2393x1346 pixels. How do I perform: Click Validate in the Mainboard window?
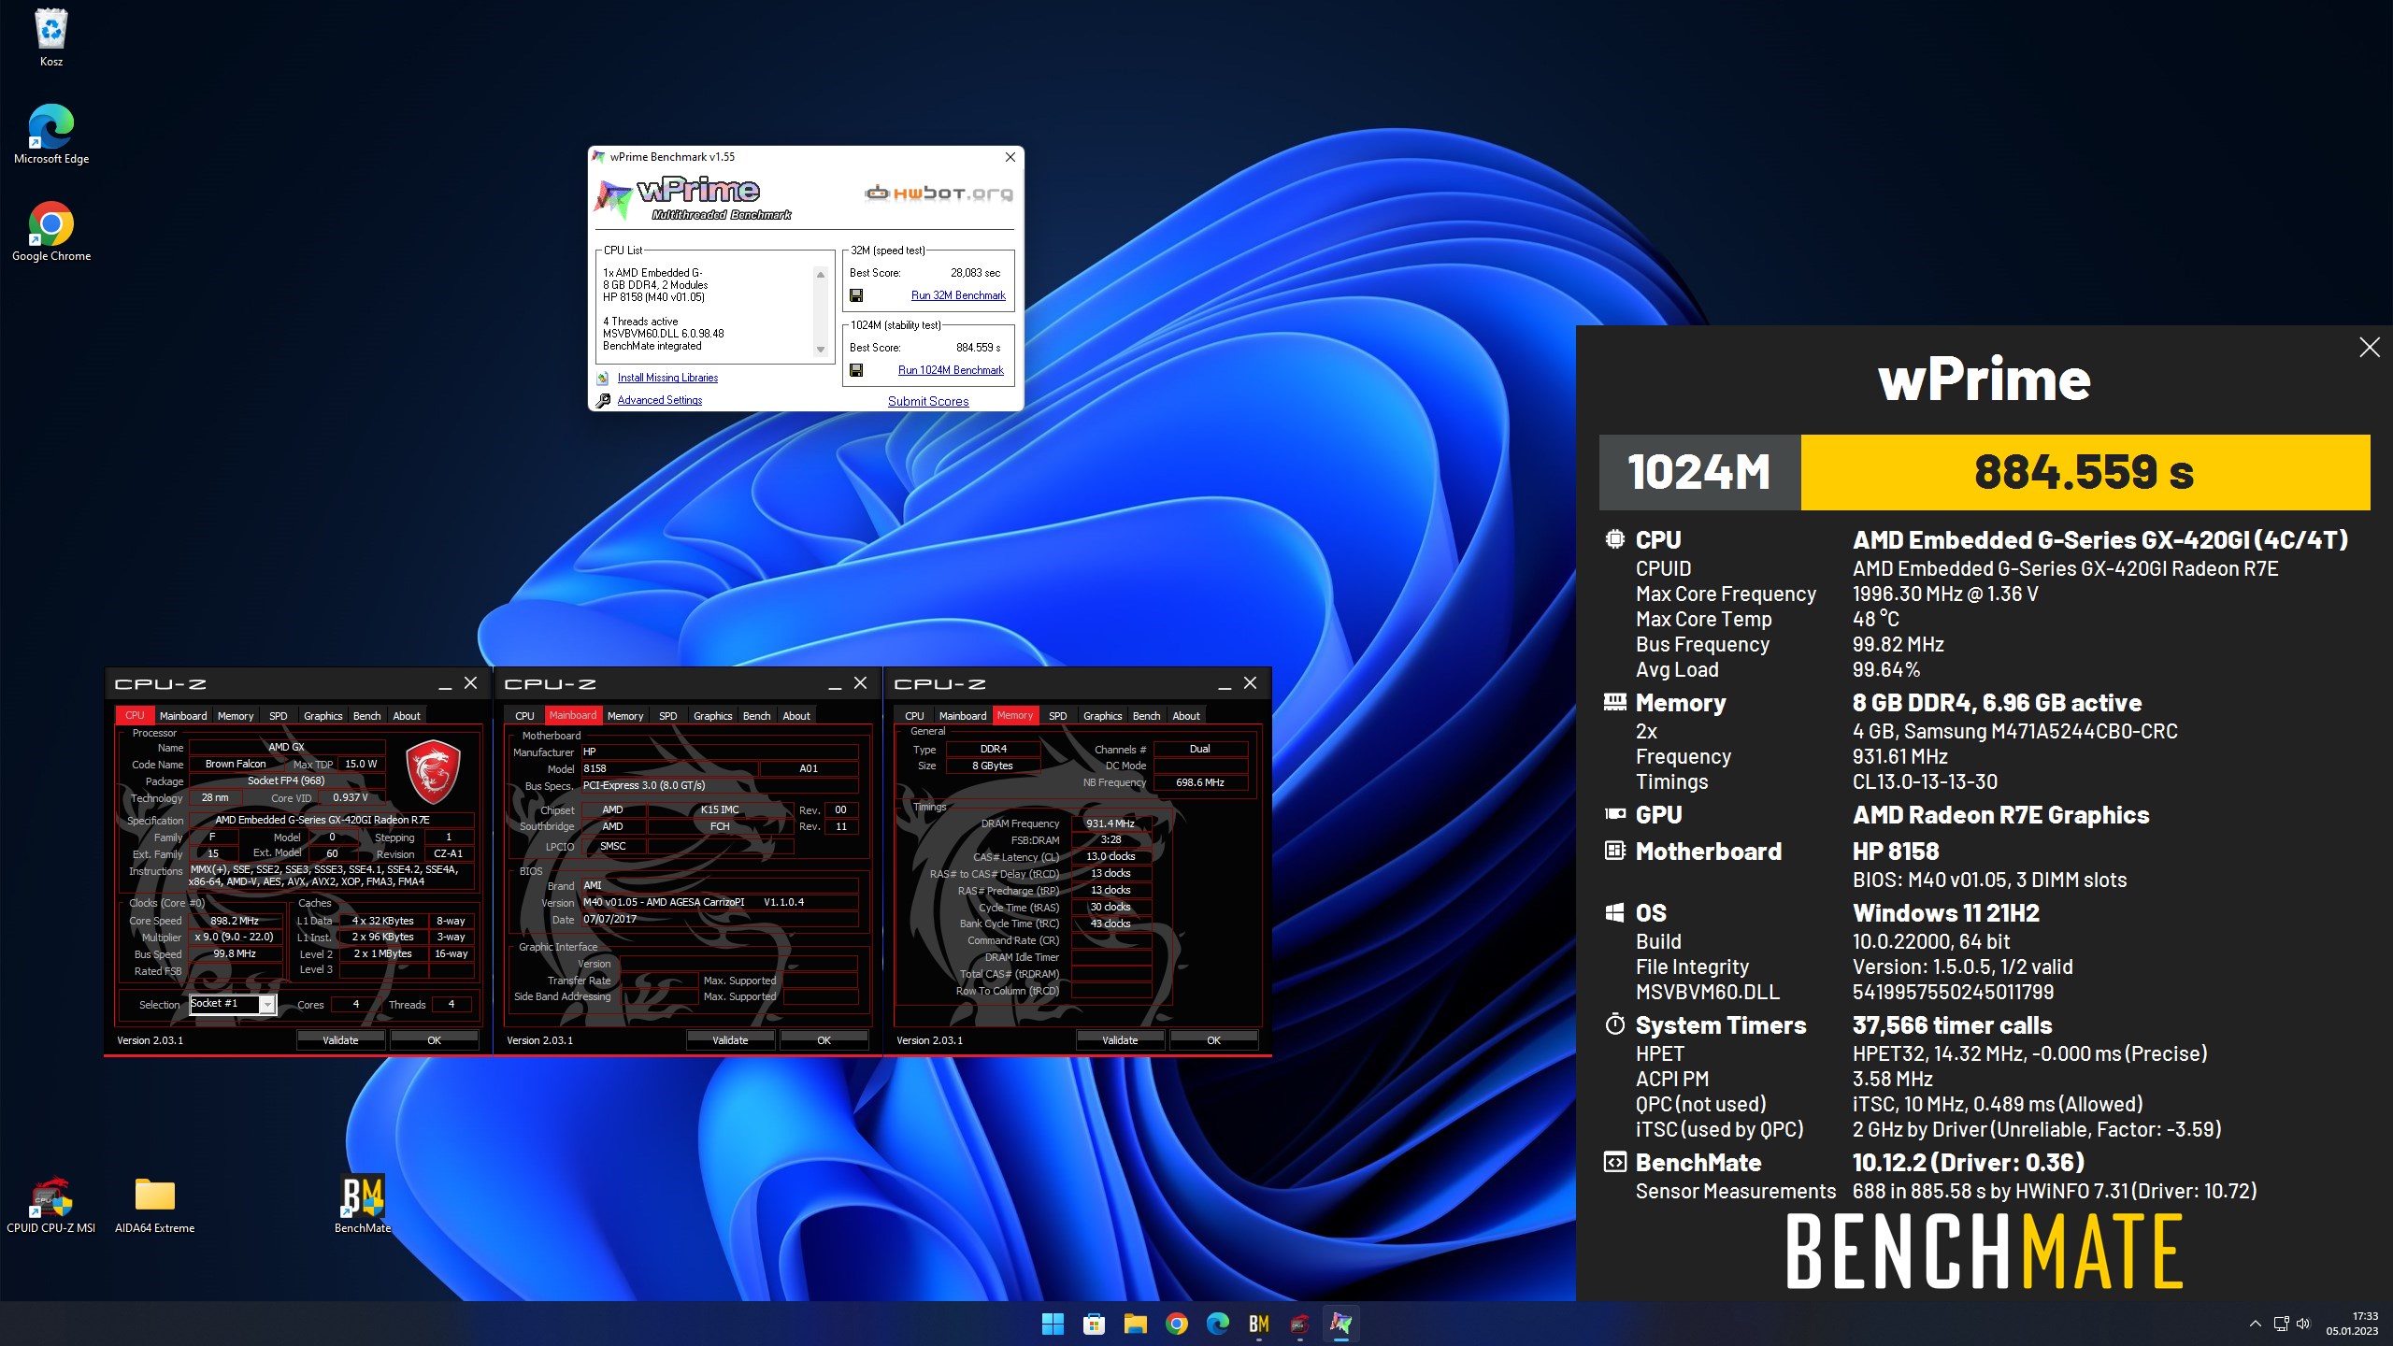tap(730, 1039)
